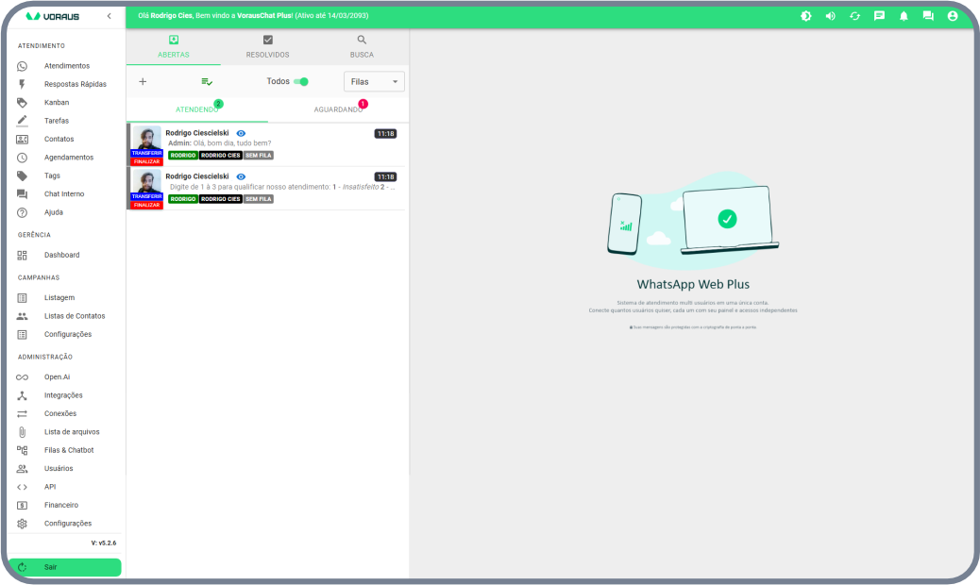Switch to the Aguardando tab
The width and height of the screenshot is (980, 585).
[x=338, y=110]
